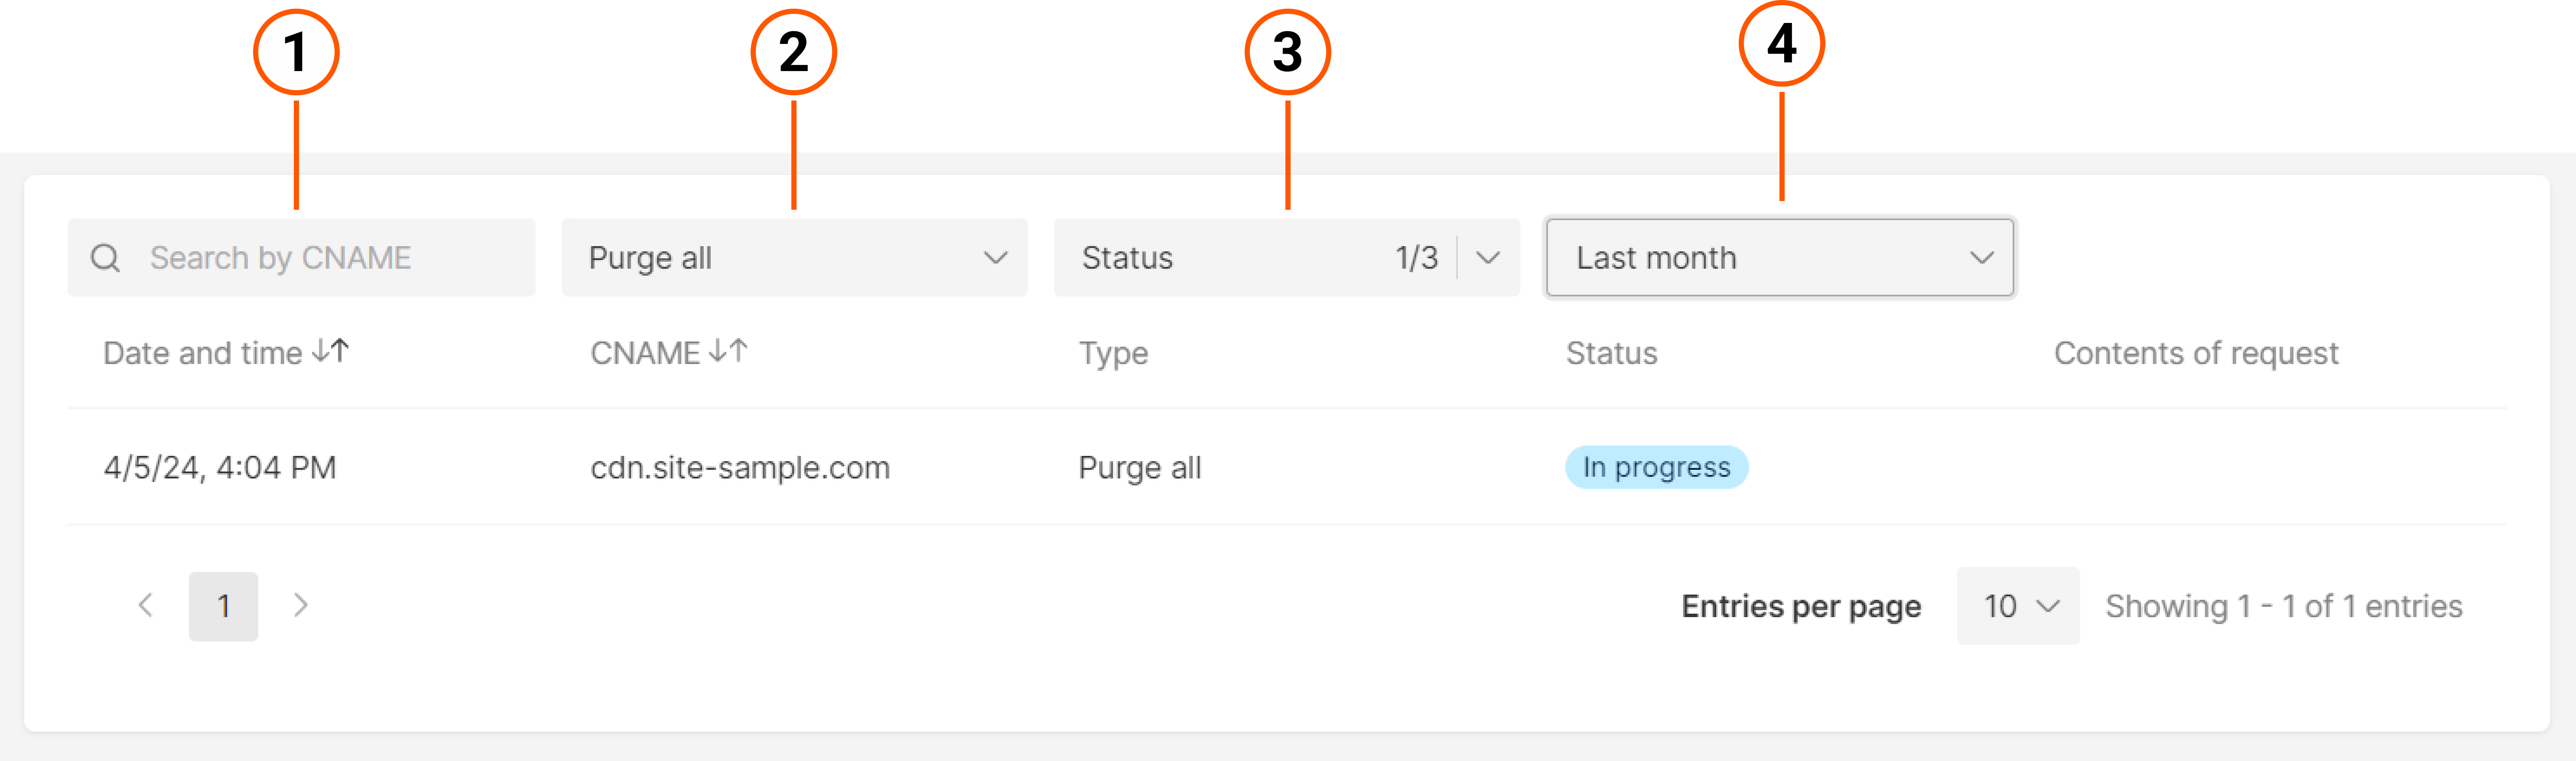2576x761 pixels.
Task: Open the Entries per page dropdown showing 10
Action: (x=2017, y=605)
